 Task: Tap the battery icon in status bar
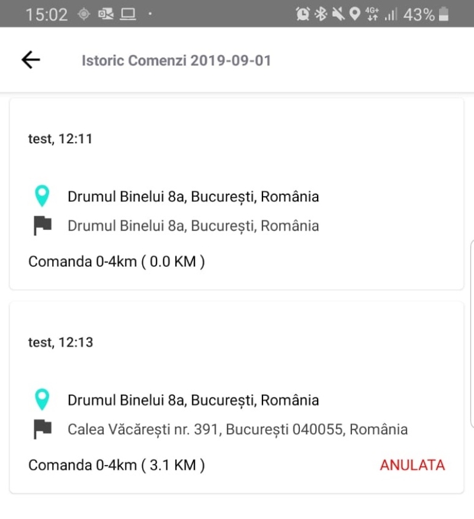(x=443, y=15)
